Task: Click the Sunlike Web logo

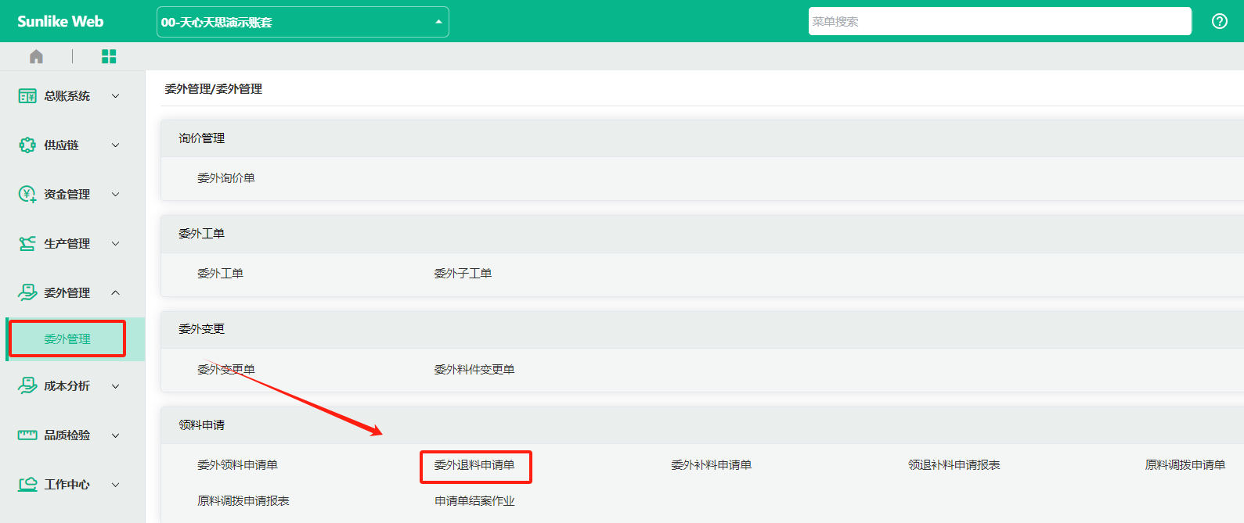Action: (60, 21)
